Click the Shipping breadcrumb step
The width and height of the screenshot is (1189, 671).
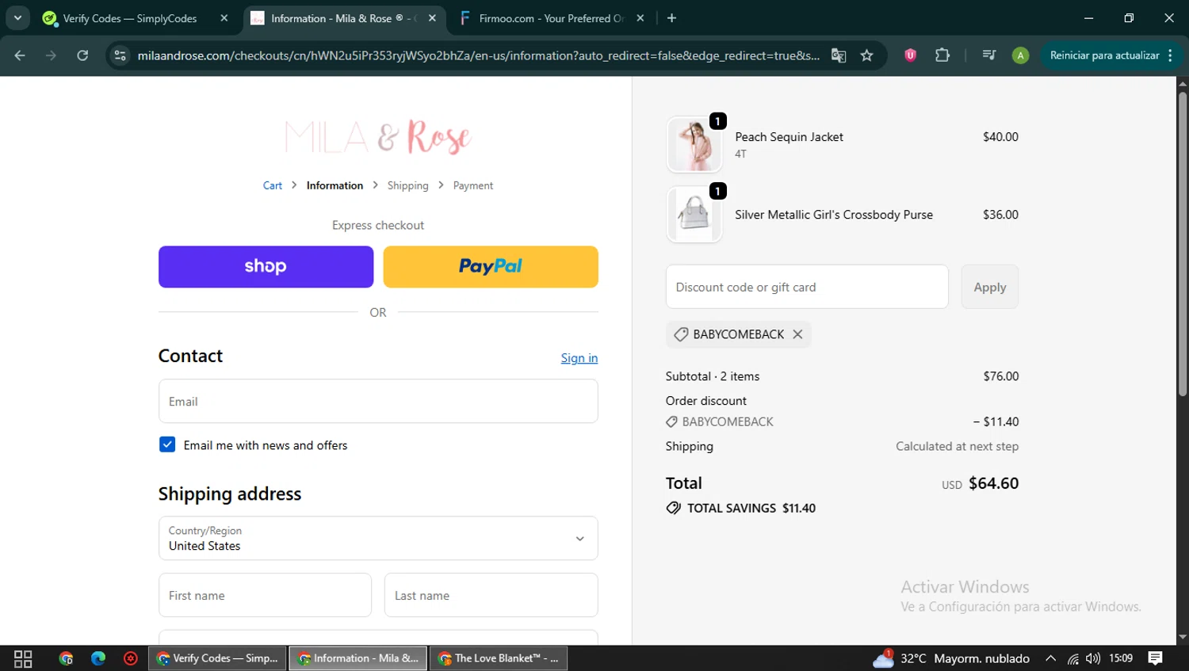pos(407,185)
